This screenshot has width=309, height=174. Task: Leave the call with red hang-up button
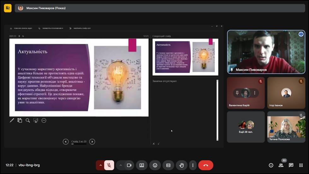(206, 165)
